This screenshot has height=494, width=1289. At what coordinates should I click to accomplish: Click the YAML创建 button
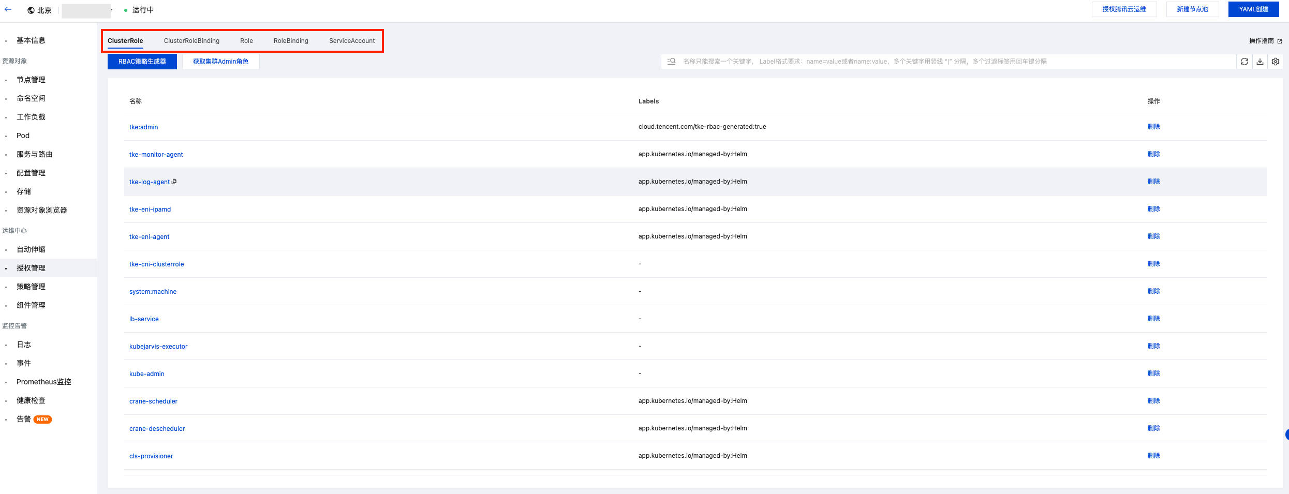click(x=1253, y=9)
